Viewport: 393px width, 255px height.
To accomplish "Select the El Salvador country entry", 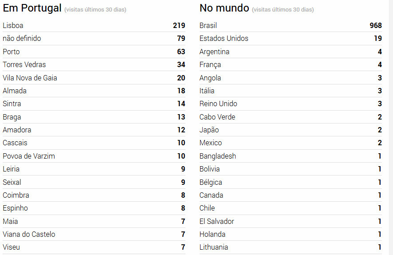I will 217,221.
